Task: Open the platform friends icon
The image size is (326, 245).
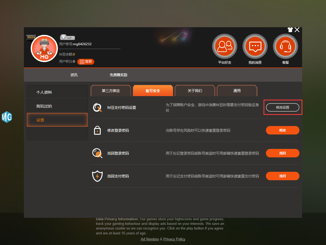Action: pos(224,46)
